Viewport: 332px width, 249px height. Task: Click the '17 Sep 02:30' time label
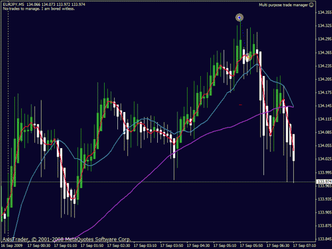pos(119,246)
